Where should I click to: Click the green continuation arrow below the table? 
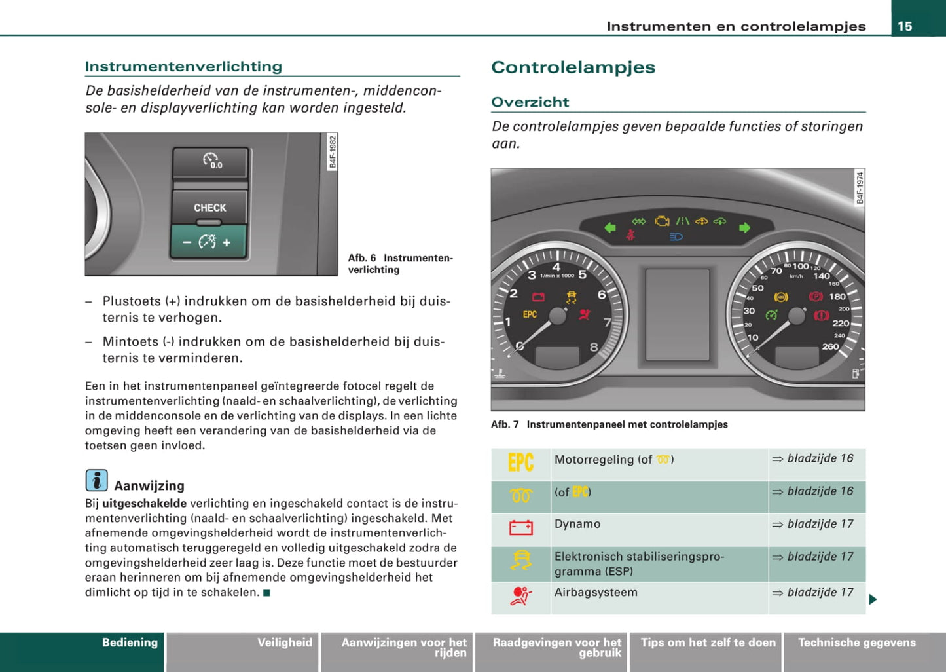pyautogui.click(x=873, y=599)
